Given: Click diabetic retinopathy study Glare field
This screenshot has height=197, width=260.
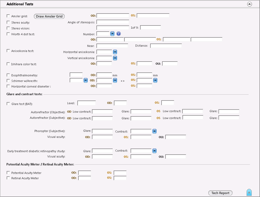Looking at the screenshot, I should pos(102,151).
